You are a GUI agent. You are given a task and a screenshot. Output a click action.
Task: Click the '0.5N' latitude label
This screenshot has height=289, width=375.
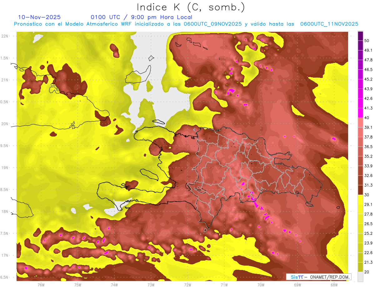click(x=4, y=102)
